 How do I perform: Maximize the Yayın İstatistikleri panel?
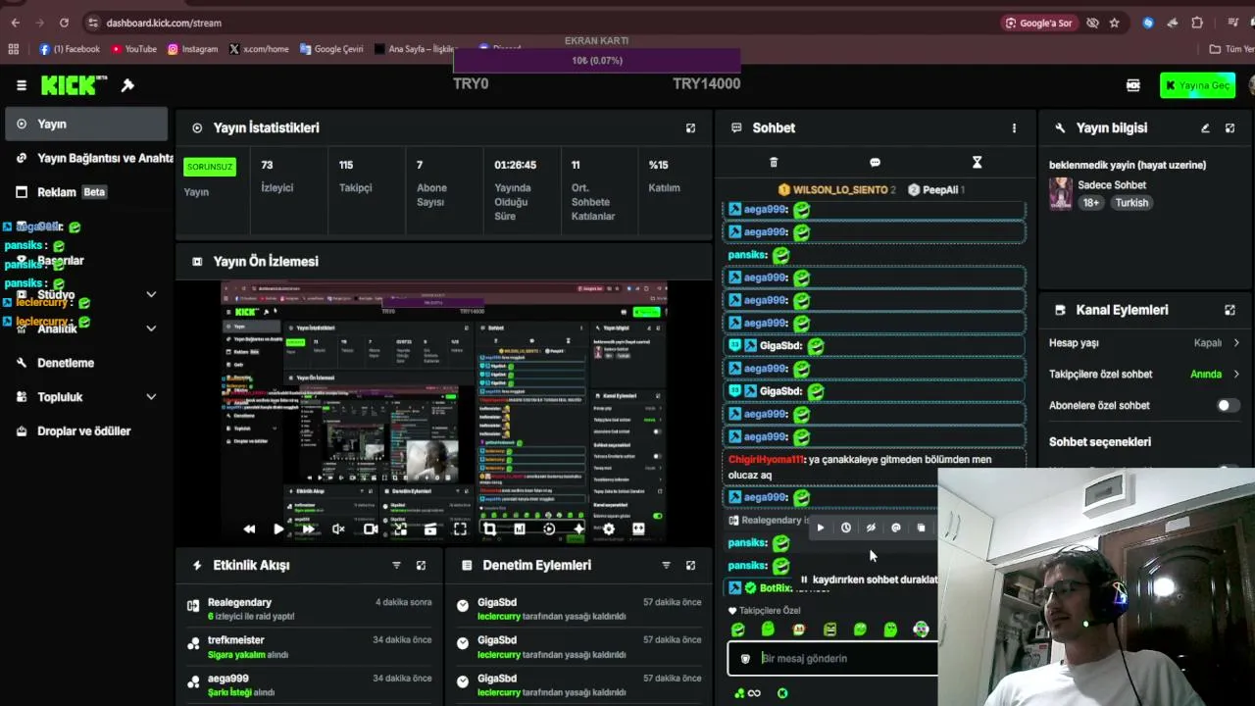[x=690, y=128]
